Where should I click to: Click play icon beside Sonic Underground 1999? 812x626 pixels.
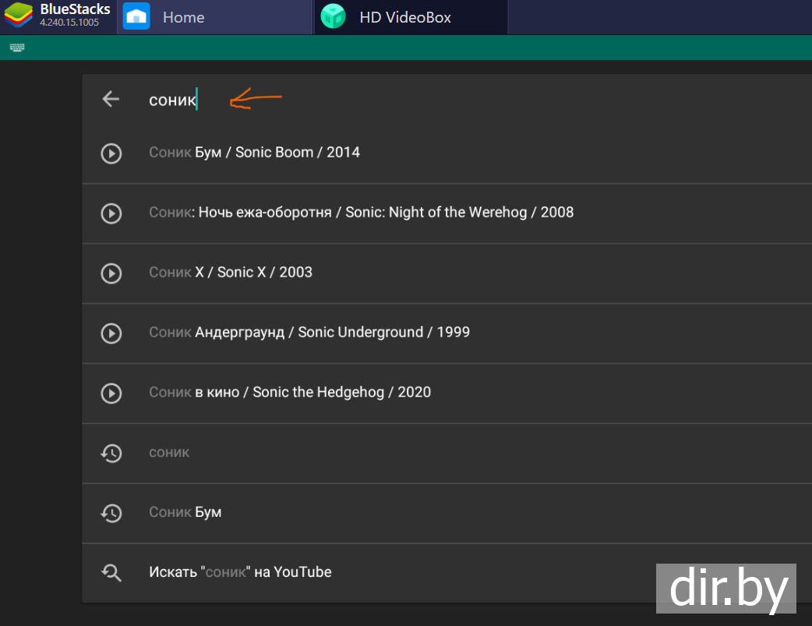point(111,333)
